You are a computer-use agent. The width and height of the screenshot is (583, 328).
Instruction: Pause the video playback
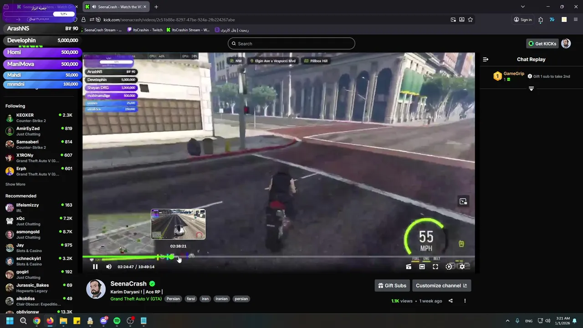click(95, 267)
